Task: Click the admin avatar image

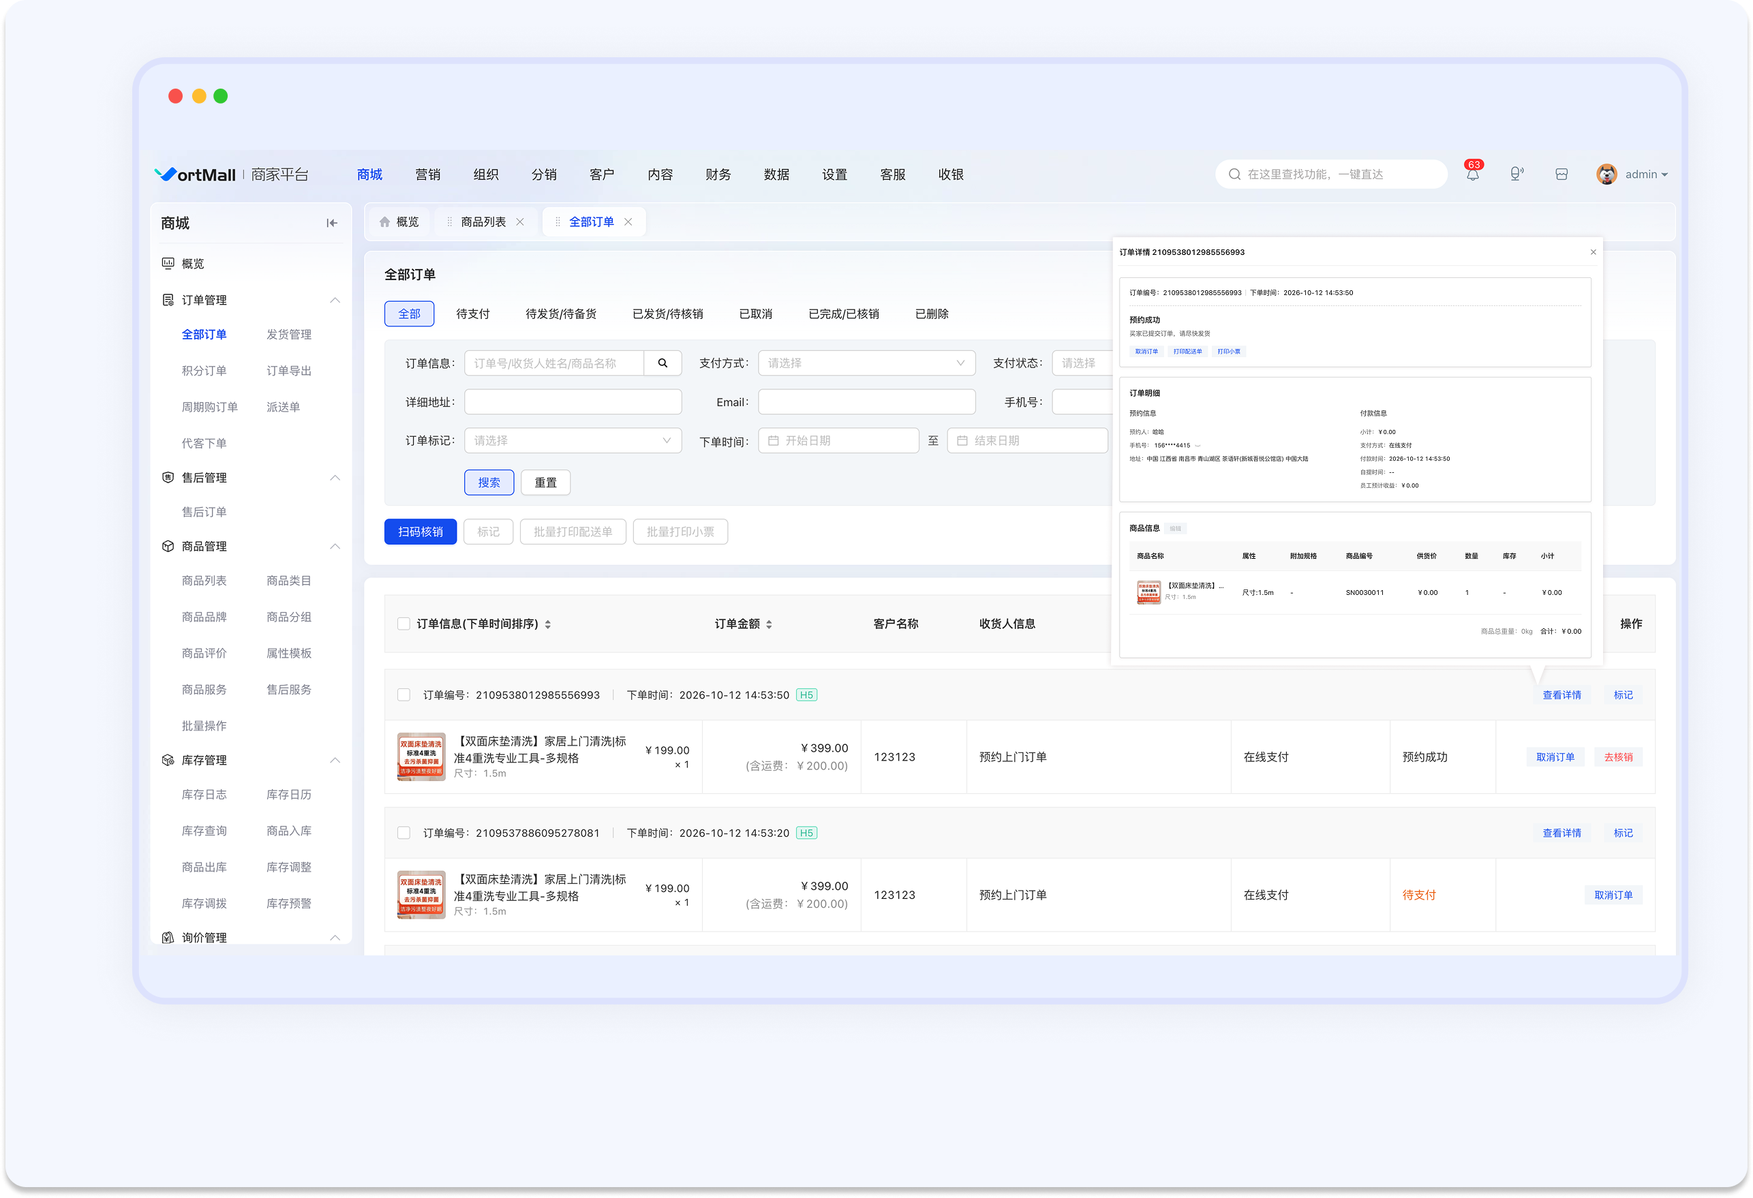Action: click(1606, 174)
